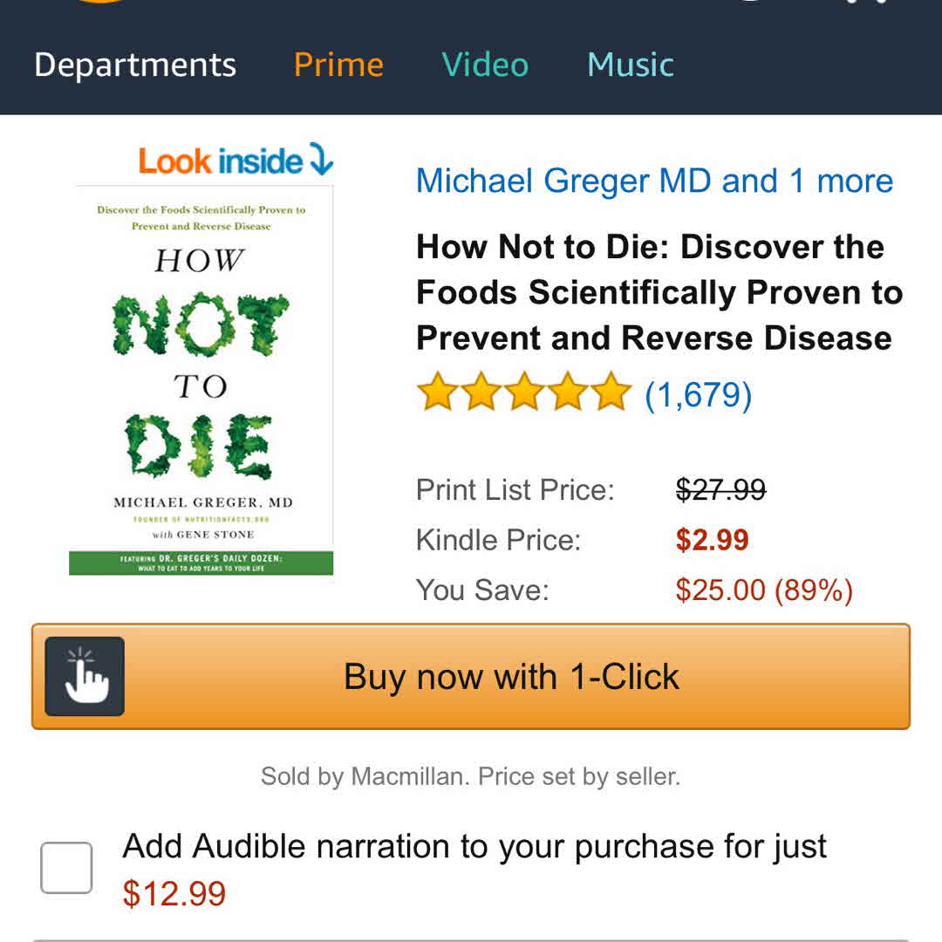942x942 pixels.
Task: Click the How Not to Die book title
Action: [659, 292]
